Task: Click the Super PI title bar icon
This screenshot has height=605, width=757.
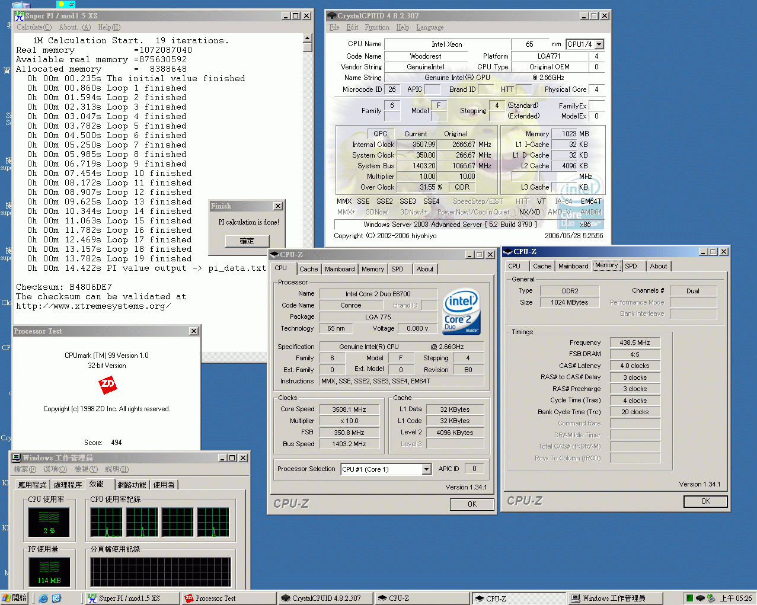Action: [19, 15]
